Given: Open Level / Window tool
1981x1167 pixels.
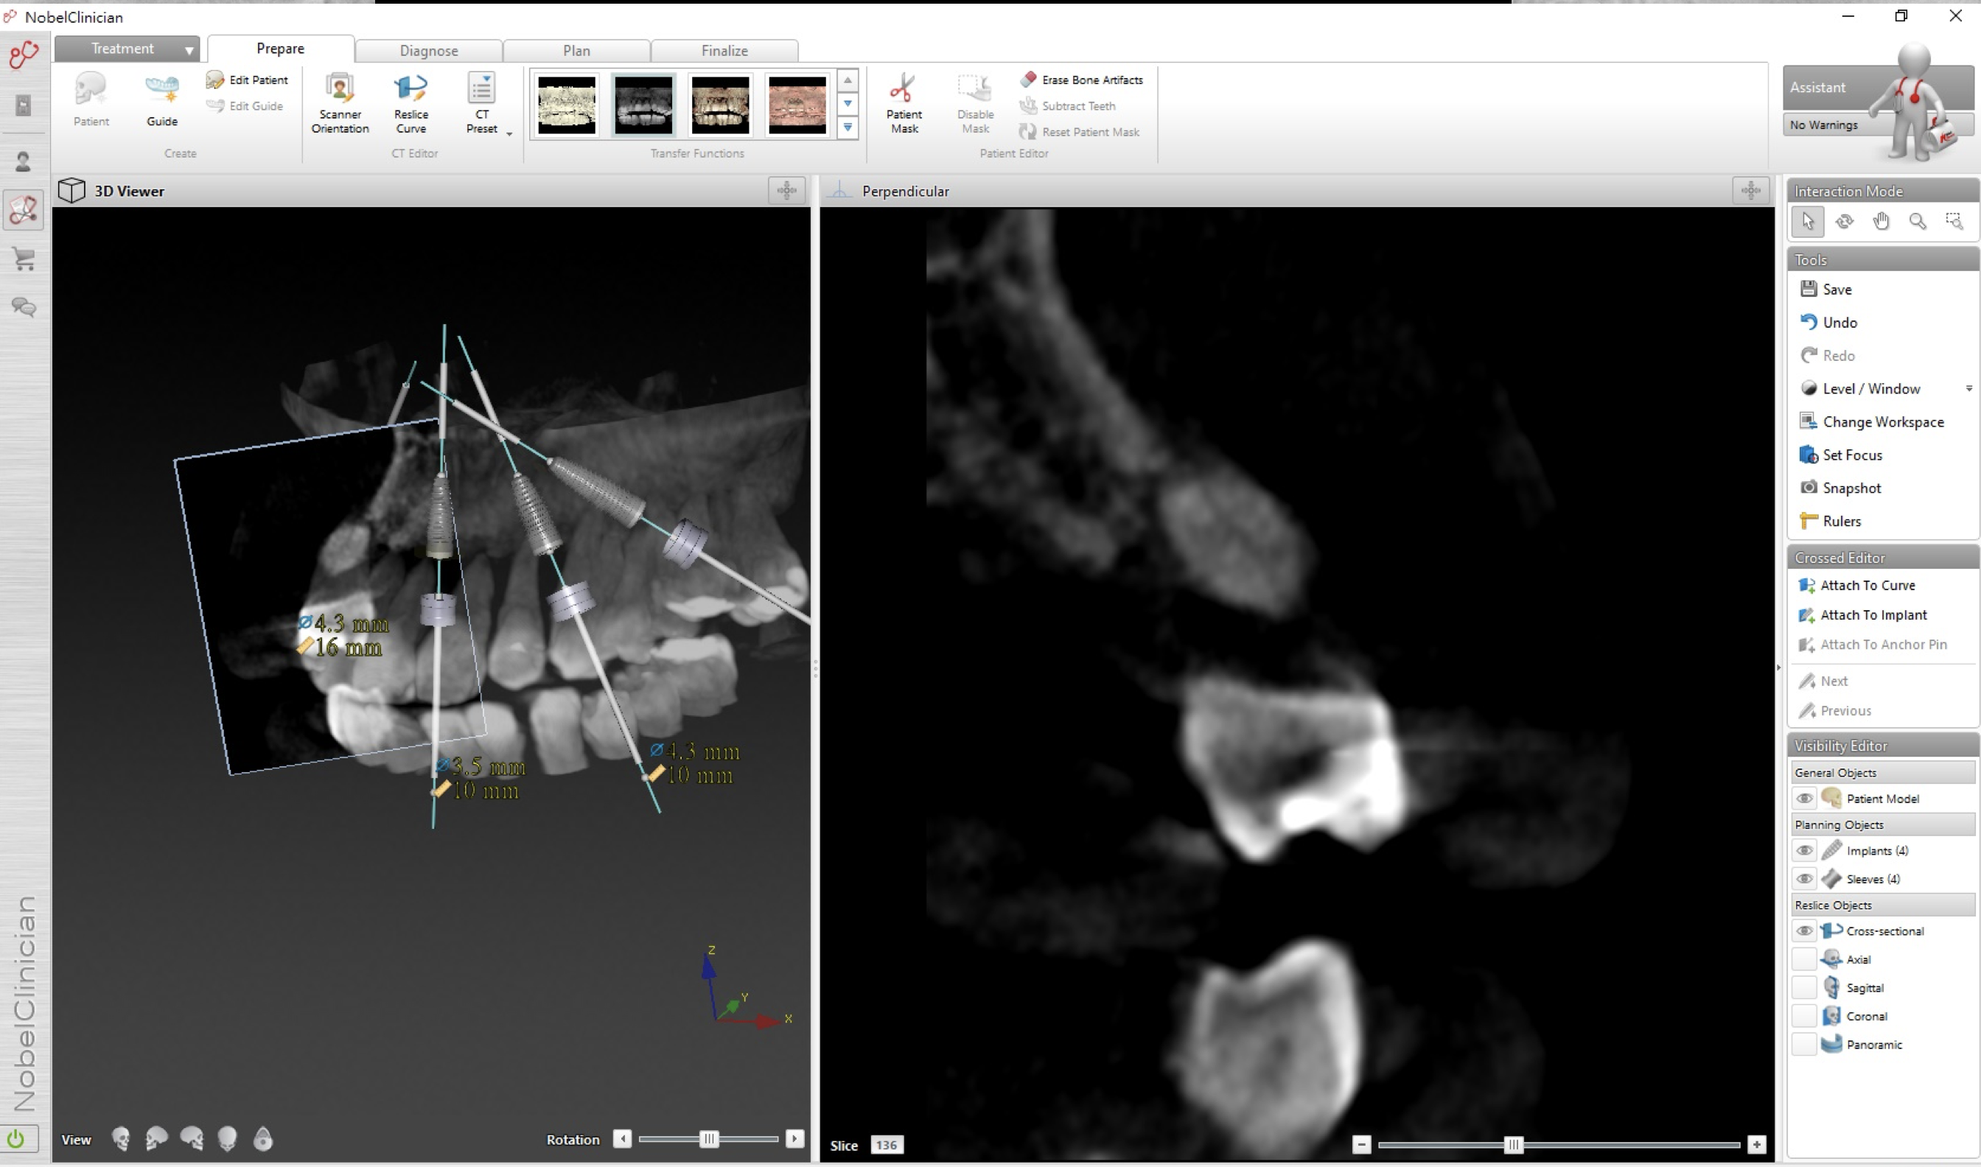Looking at the screenshot, I should pos(1860,388).
